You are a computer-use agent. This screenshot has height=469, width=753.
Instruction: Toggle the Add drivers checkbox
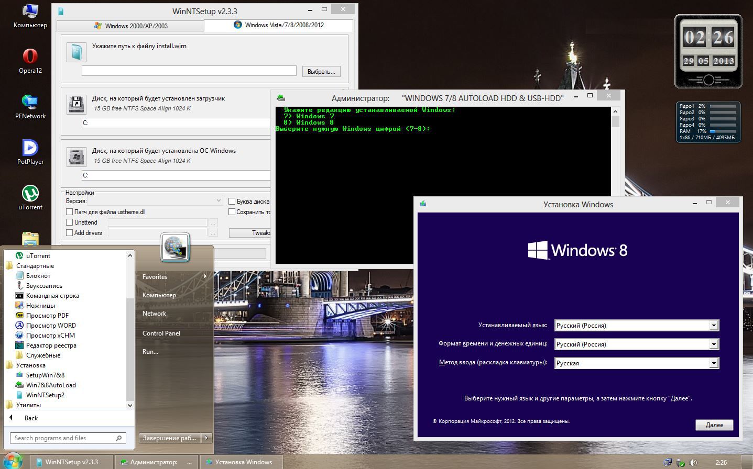[x=69, y=233]
